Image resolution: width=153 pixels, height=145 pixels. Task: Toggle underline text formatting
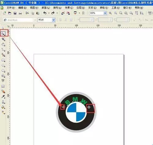coord(71,20)
